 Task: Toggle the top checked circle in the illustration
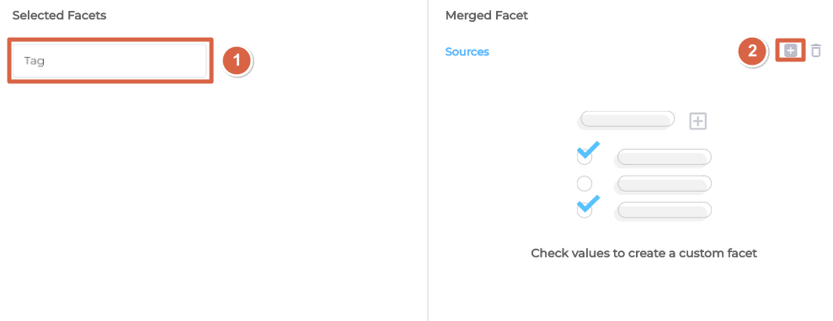pyautogui.click(x=585, y=156)
